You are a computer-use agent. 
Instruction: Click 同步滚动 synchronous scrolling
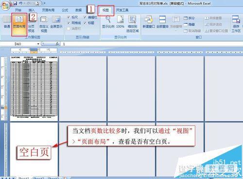213,24
